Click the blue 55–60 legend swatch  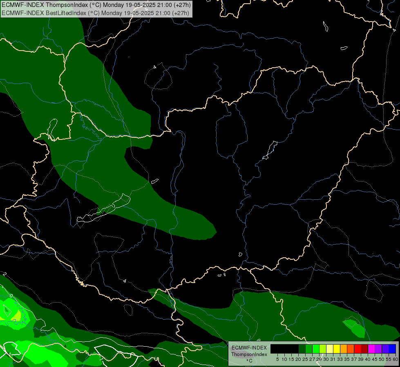point(392,349)
